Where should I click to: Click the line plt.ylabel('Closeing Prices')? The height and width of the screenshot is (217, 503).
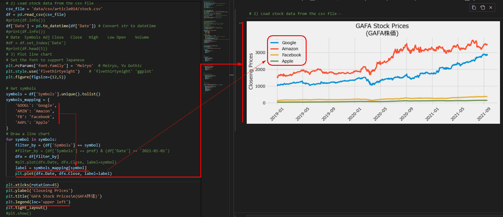point(39,191)
